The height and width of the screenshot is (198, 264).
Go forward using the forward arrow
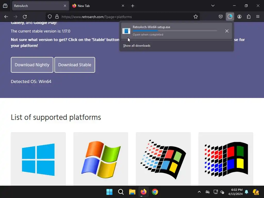(15, 17)
